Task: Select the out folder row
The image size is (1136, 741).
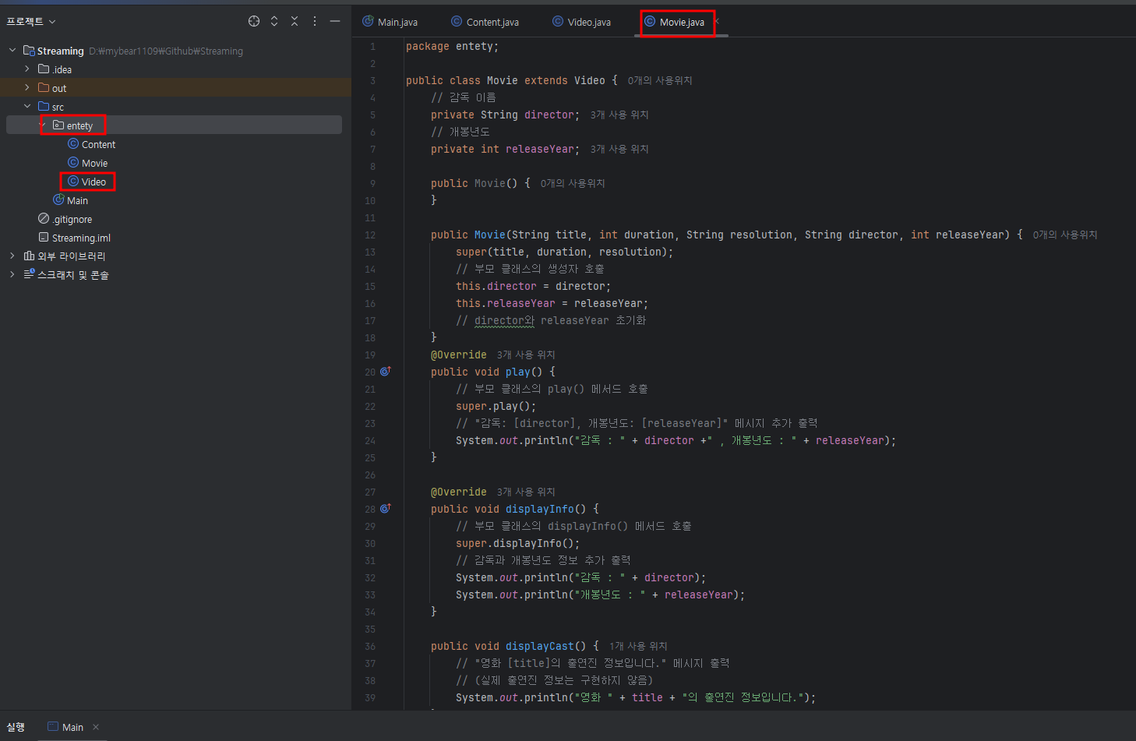Action: (175, 87)
